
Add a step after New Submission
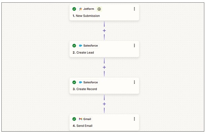[x=104, y=31]
